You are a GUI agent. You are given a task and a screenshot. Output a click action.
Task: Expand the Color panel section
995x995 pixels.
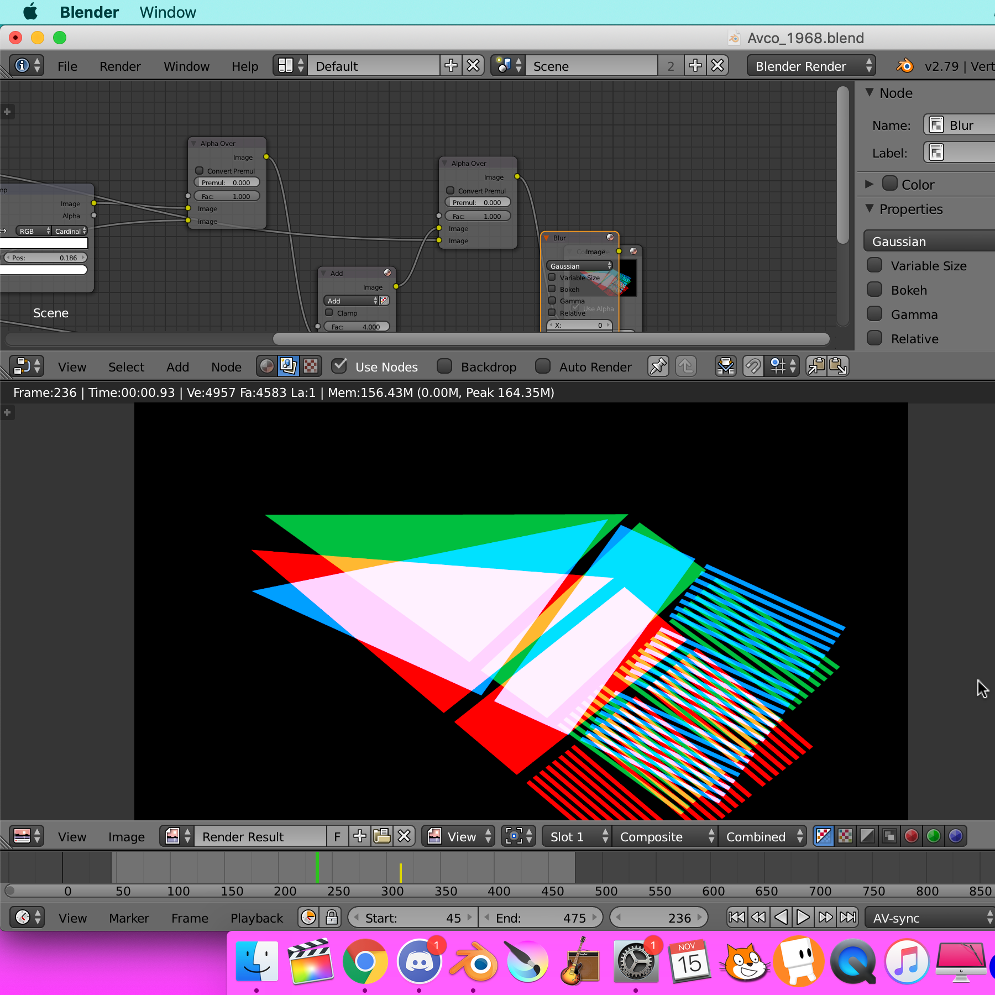(x=870, y=184)
